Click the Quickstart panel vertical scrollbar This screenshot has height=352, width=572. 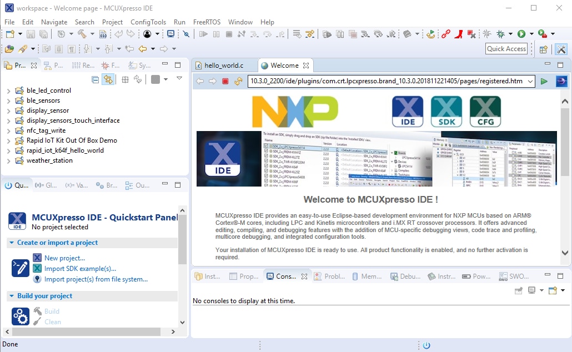[x=182, y=244]
